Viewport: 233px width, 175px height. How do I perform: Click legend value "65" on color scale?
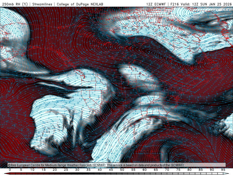pos(156,170)
